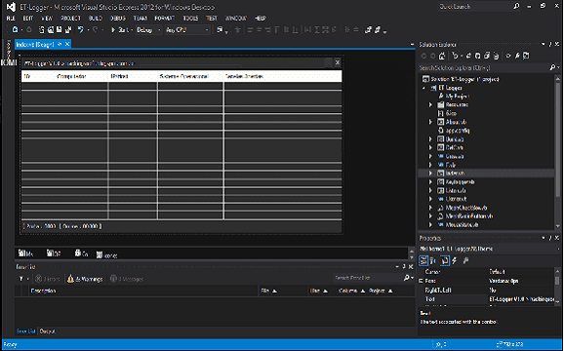Open the Any CPU platform dropdown
This screenshot has width=564, height=351.
(187, 30)
